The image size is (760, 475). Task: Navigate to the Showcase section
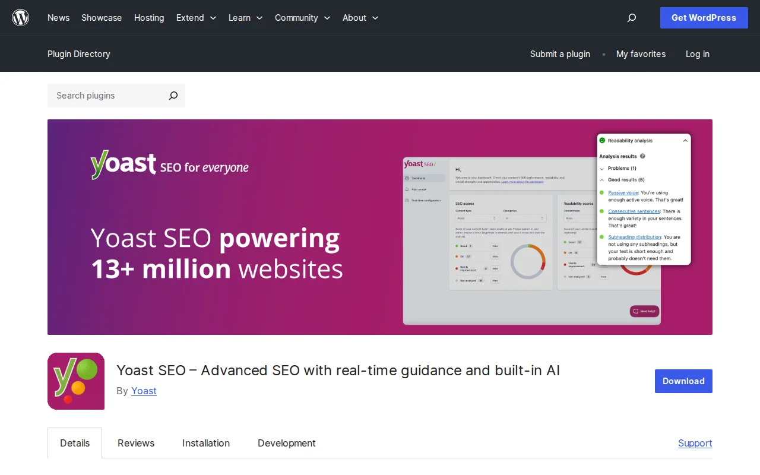101,18
